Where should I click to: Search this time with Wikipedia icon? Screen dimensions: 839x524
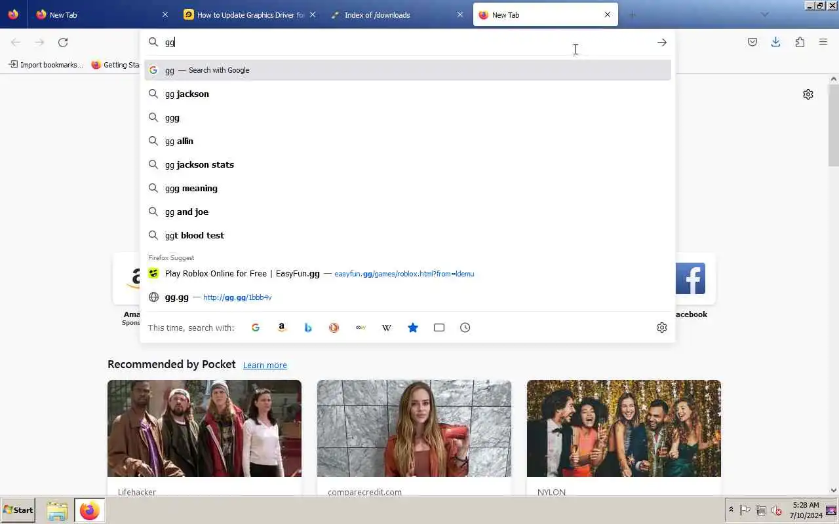point(387,327)
